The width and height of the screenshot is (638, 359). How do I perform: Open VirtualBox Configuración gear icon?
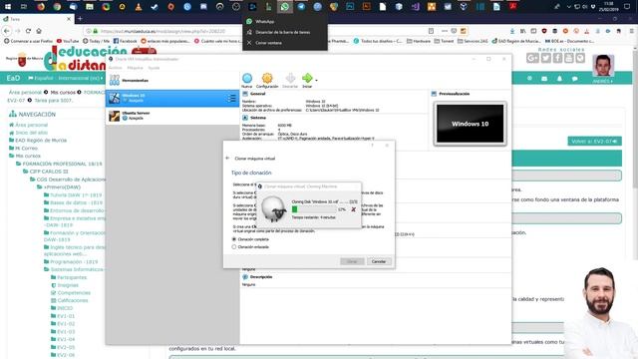[267, 78]
